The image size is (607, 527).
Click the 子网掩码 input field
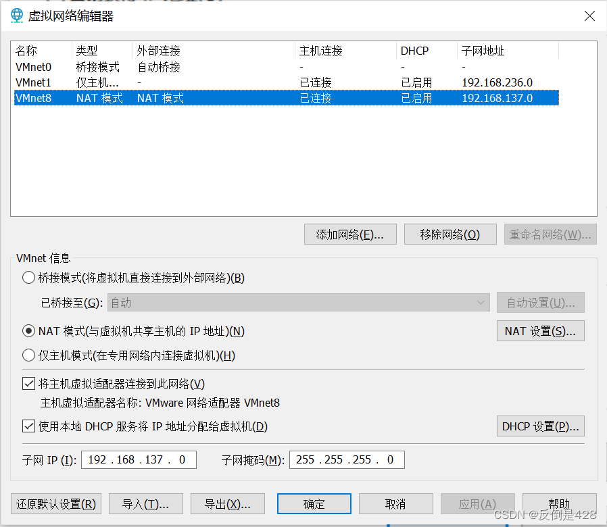coord(347,459)
